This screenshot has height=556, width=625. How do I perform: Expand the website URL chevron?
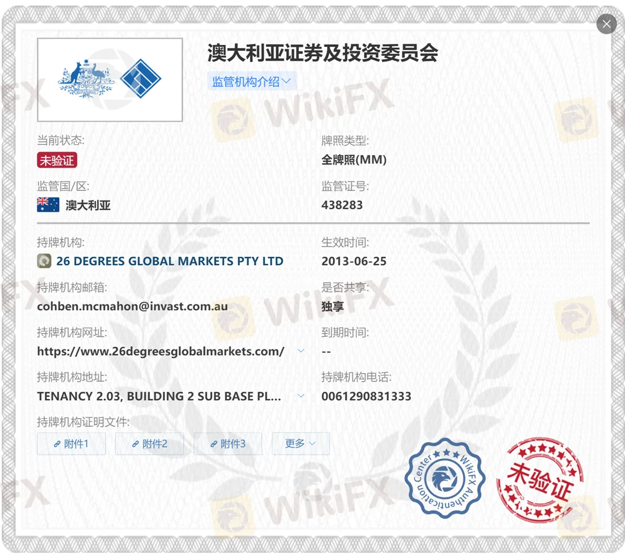coord(301,351)
